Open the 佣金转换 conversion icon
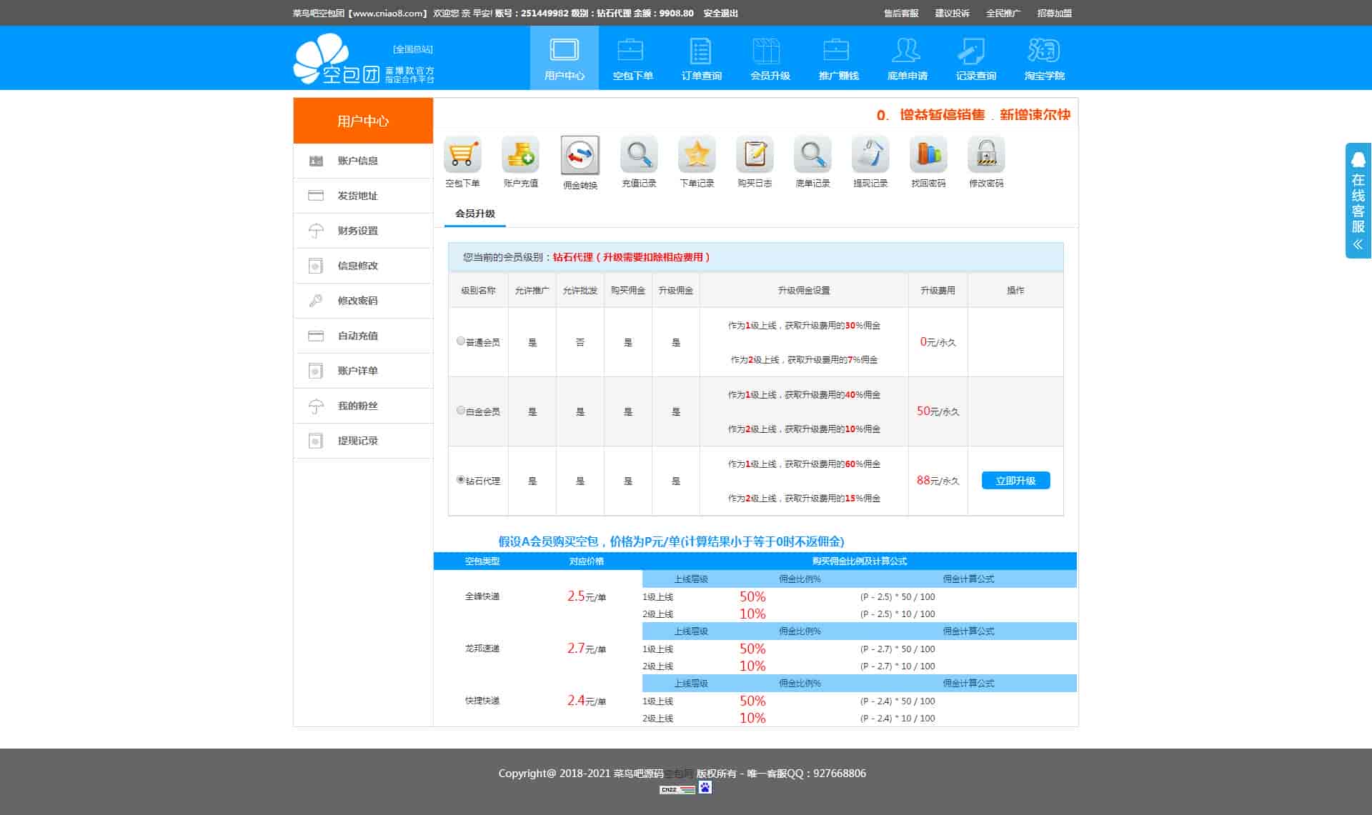The width and height of the screenshot is (1372, 815). (x=580, y=155)
